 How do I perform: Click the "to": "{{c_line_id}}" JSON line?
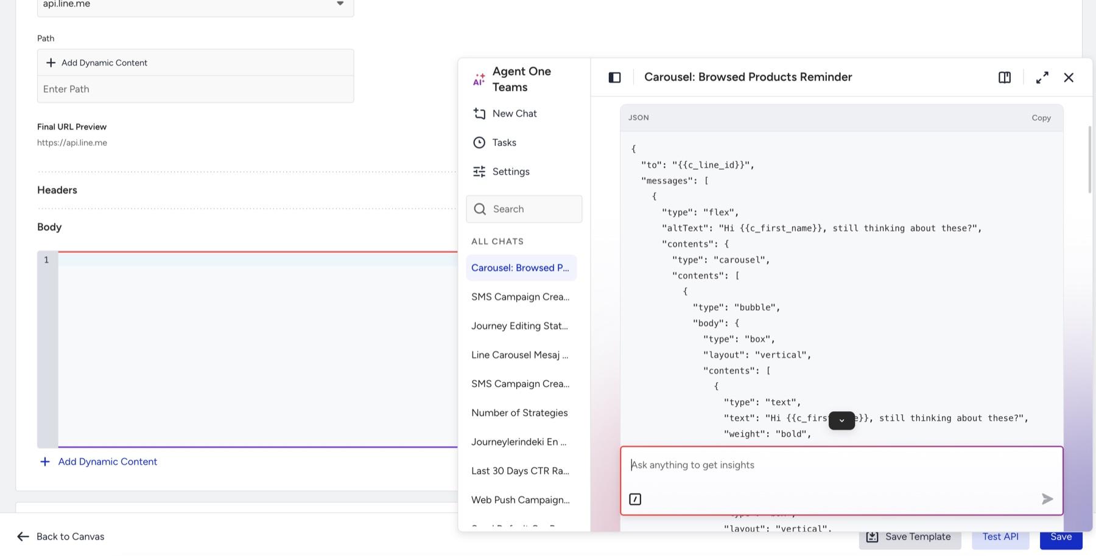pyautogui.click(x=698, y=165)
